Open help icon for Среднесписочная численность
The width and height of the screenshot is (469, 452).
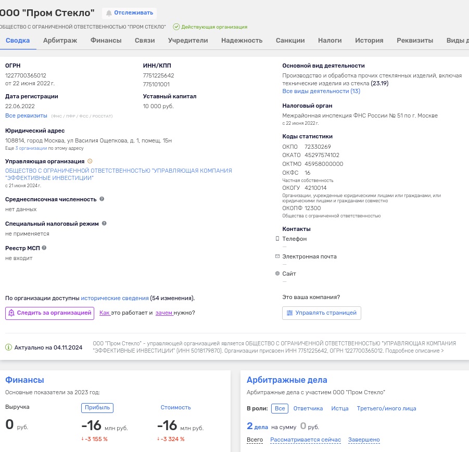102,199
